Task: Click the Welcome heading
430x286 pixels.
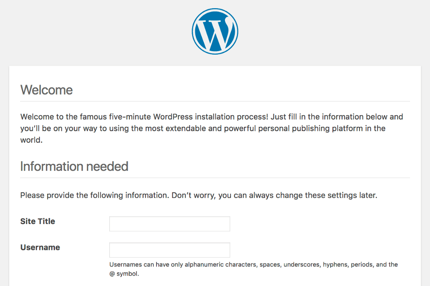Action: [x=46, y=90]
